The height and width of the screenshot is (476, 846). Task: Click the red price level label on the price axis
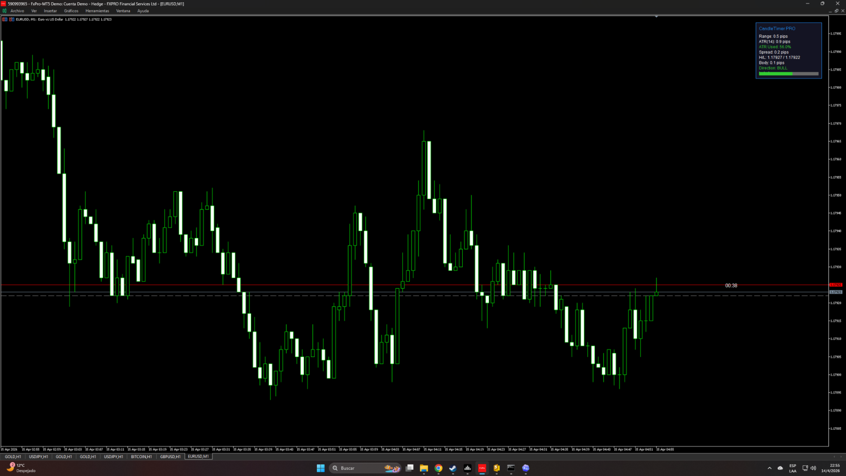[835, 285]
